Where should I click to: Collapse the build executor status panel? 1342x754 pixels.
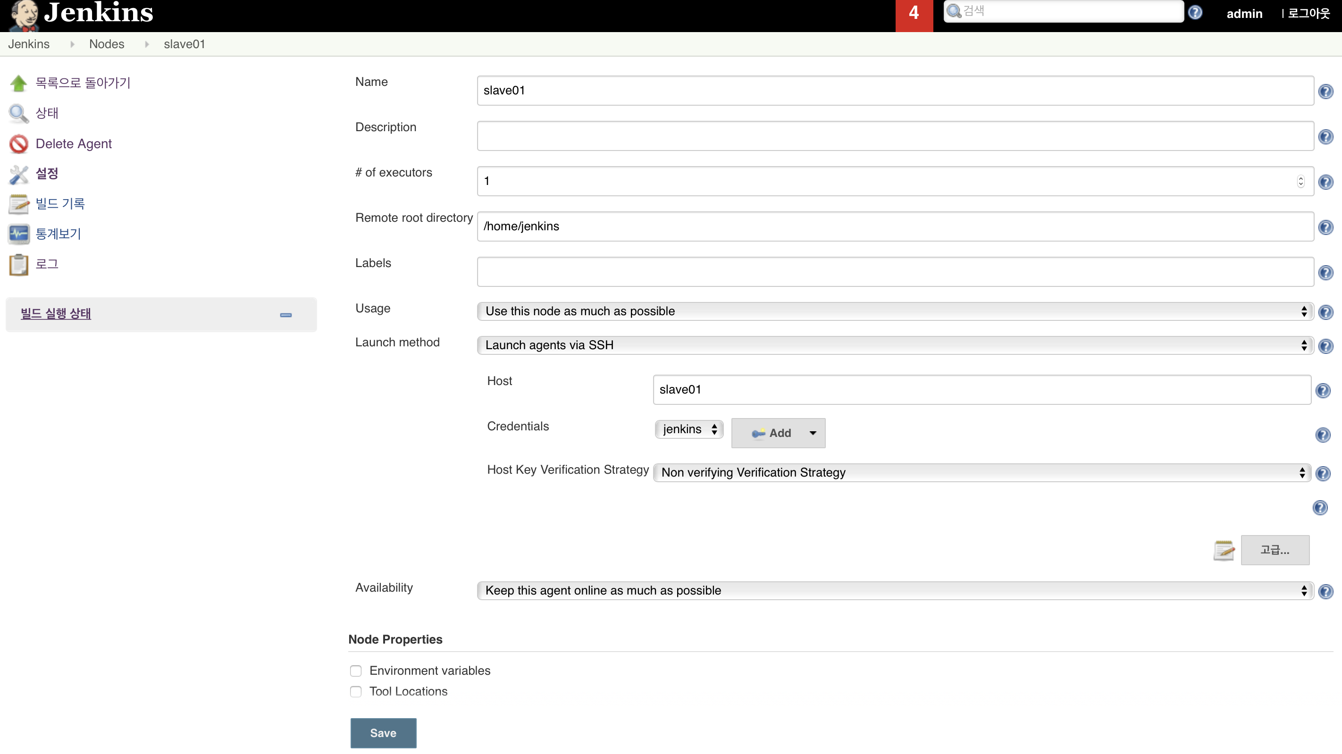point(285,315)
